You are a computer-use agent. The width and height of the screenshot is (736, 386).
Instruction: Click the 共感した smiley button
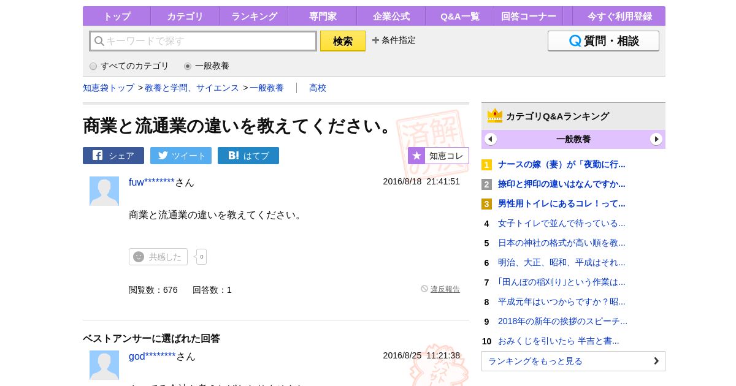tap(158, 257)
